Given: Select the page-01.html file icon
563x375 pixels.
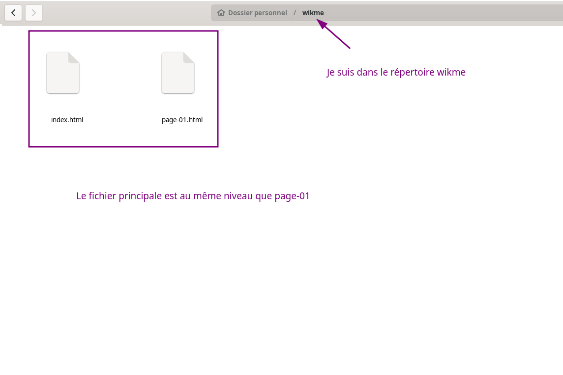Looking at the screenshot, I should point(178,73).
